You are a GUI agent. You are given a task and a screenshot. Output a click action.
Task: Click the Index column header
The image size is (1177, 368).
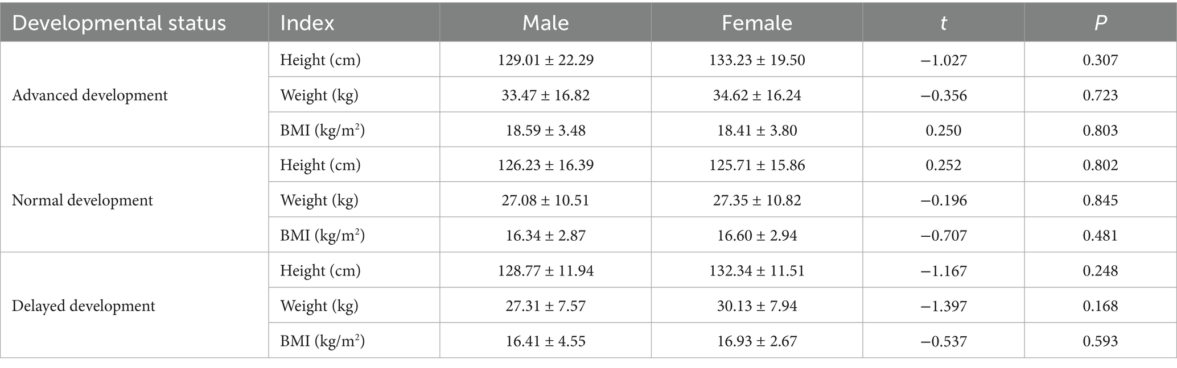[307, 23]
